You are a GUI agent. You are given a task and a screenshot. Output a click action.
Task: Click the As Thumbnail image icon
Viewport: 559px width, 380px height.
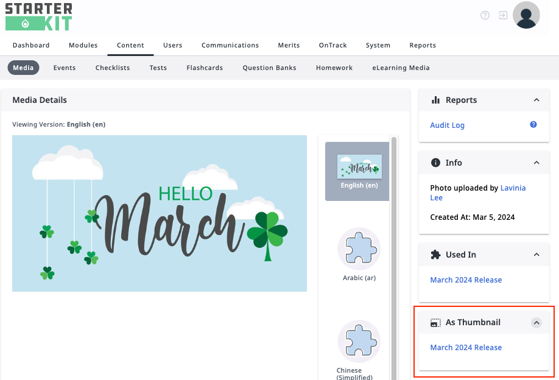(x=435, y=323)
